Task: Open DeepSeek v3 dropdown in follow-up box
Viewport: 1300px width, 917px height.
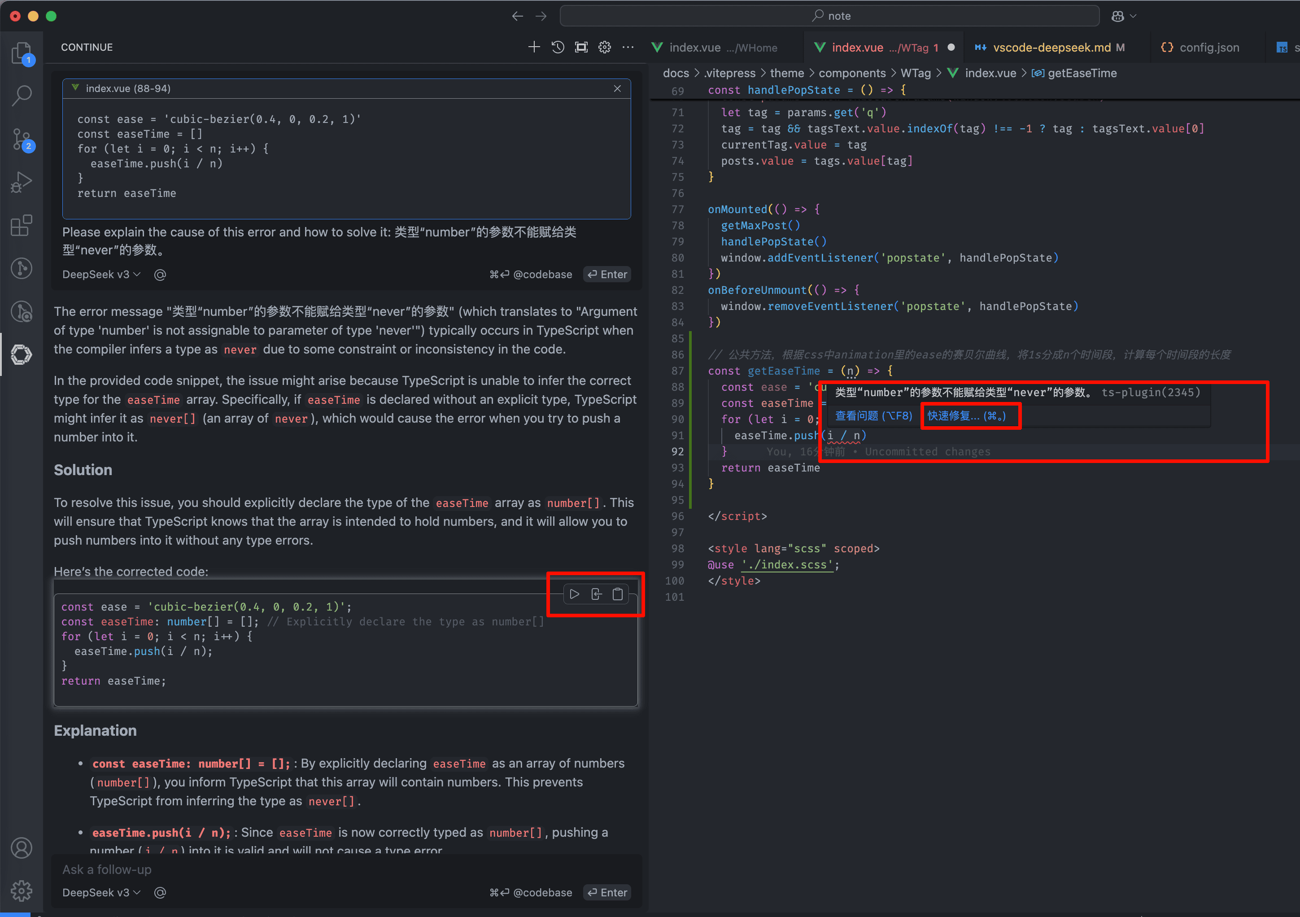Action: click(101, 893)
